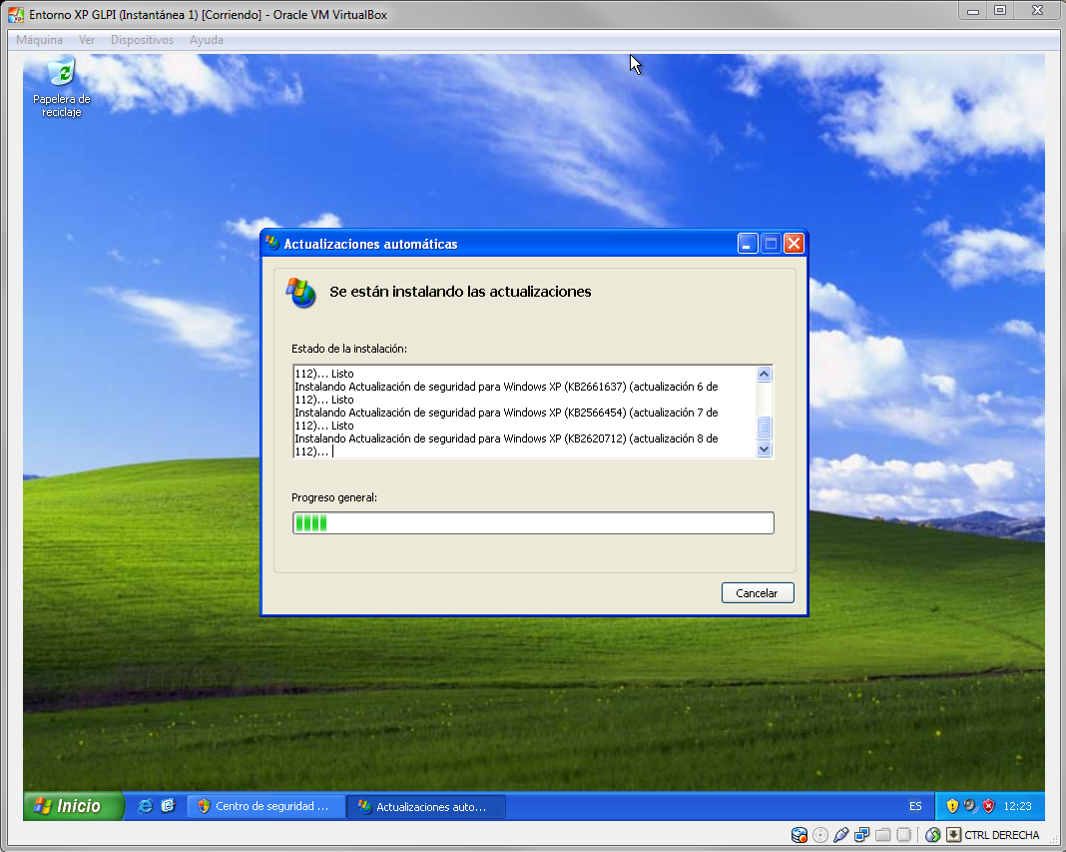Viewport: 1066px width, 852px height.
Task: Click the yellow shield updates tray icon
Action: 952,806
